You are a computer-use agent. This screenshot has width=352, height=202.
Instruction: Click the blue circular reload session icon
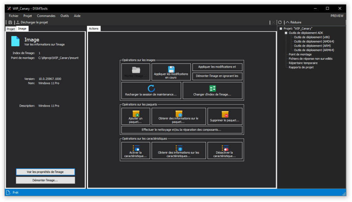tap(151, 88)
